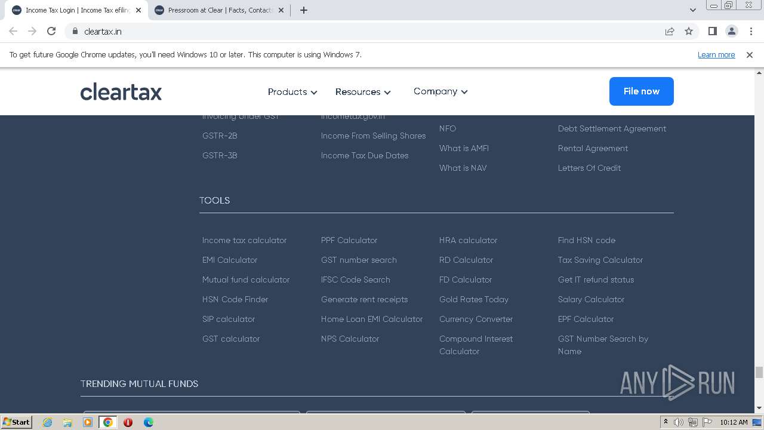764x430 pixels.
Task: Open Gold Rates Today link
Action: pyautogui.click(x=474, y=299)
